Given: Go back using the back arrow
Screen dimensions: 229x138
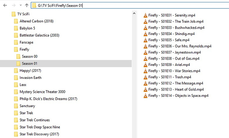Looking at the screenshot, I should [5, 5].
